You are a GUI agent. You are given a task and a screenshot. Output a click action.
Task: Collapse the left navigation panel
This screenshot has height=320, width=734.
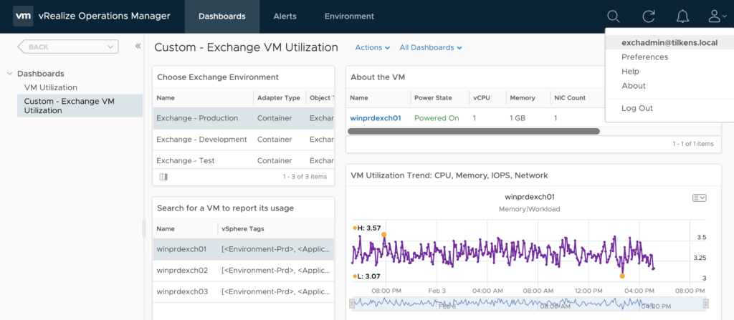(x=138, y=47)
